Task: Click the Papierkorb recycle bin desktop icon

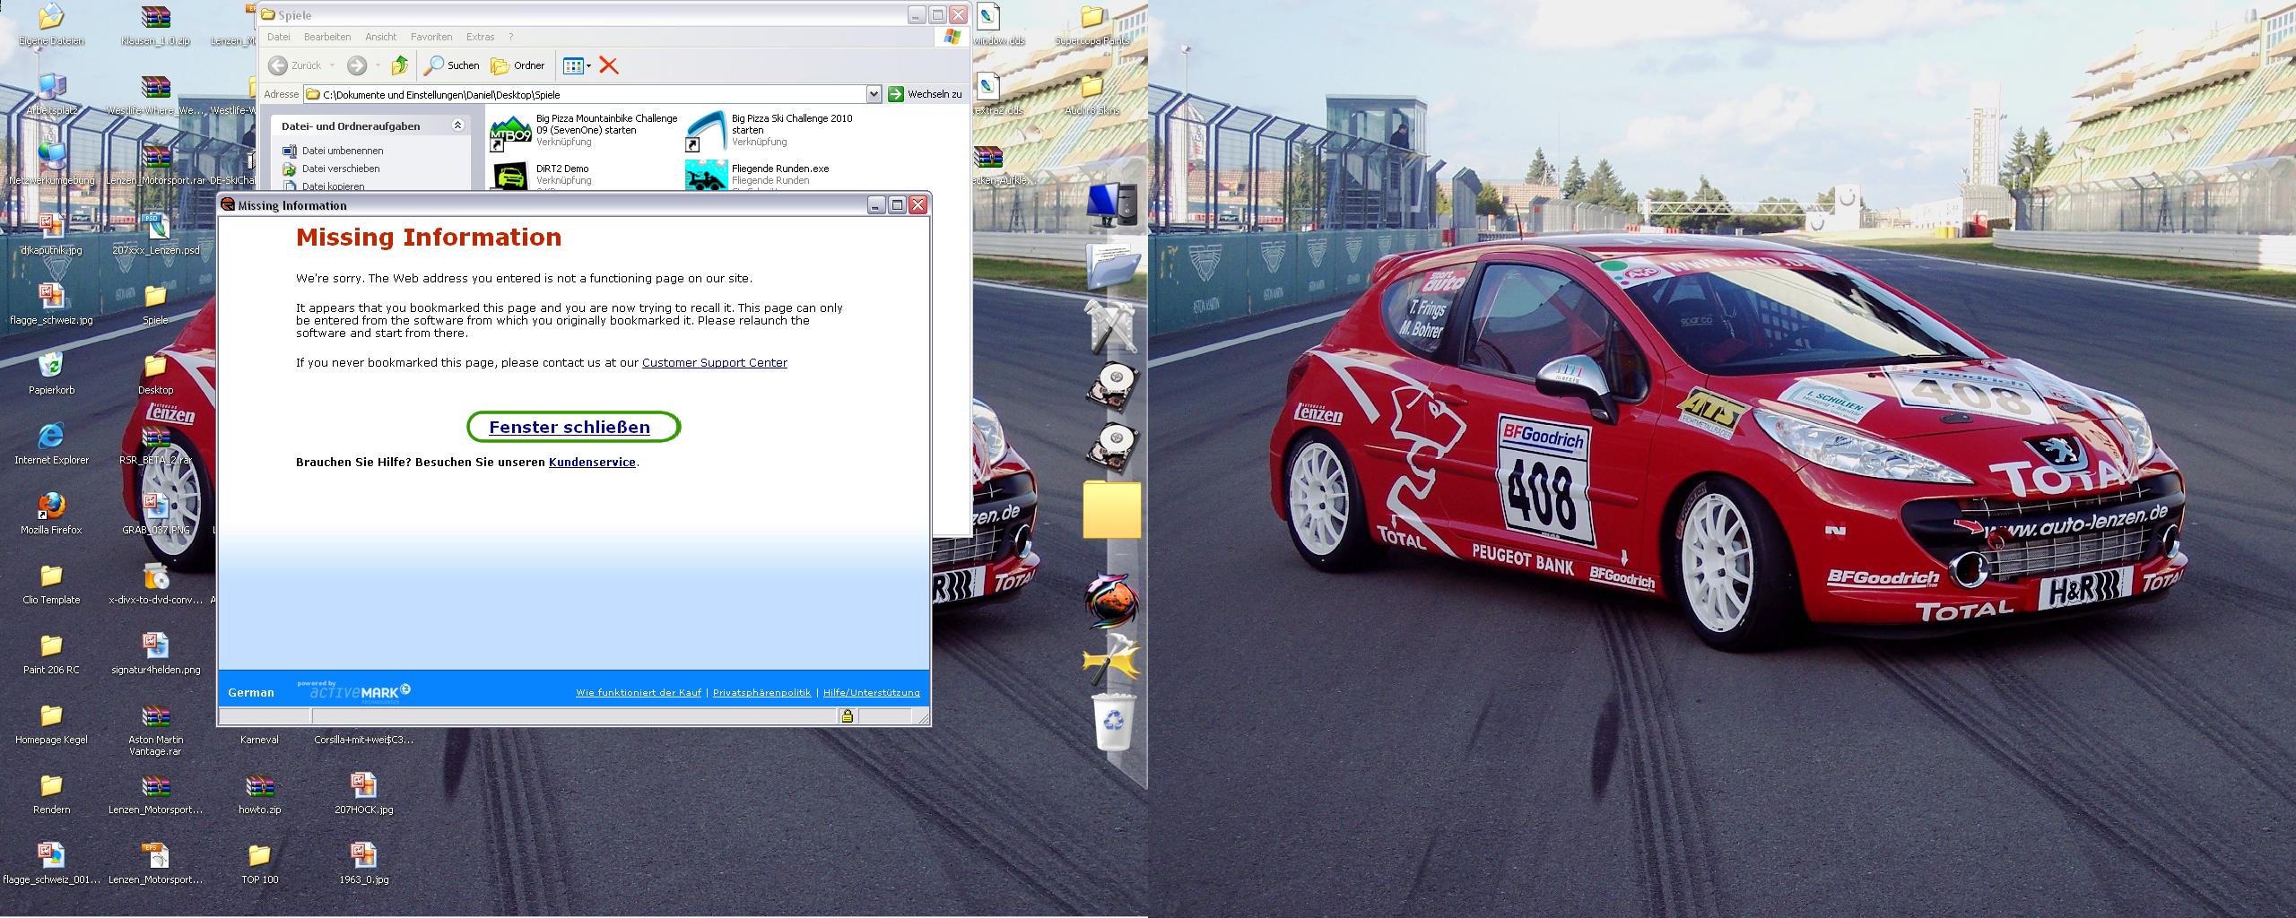Action: (51, 366)
